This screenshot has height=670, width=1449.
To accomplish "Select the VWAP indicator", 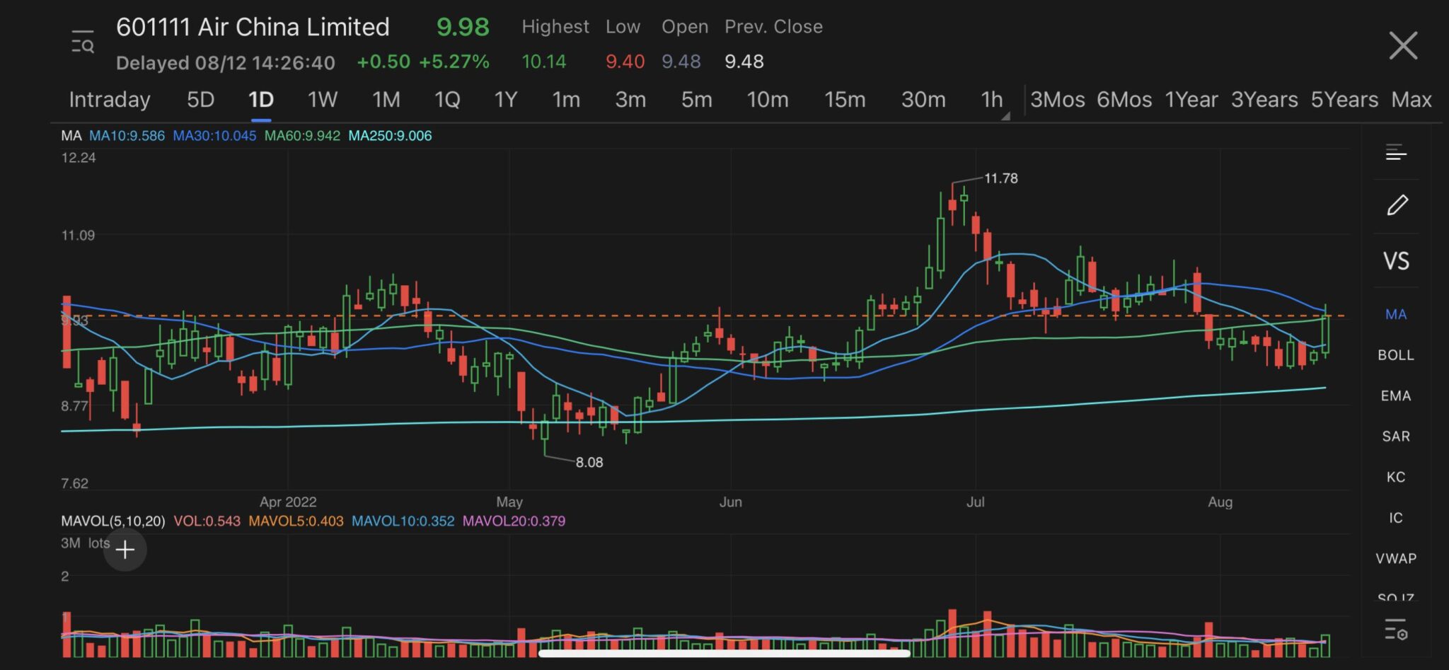I will [x=1396, y=558].
